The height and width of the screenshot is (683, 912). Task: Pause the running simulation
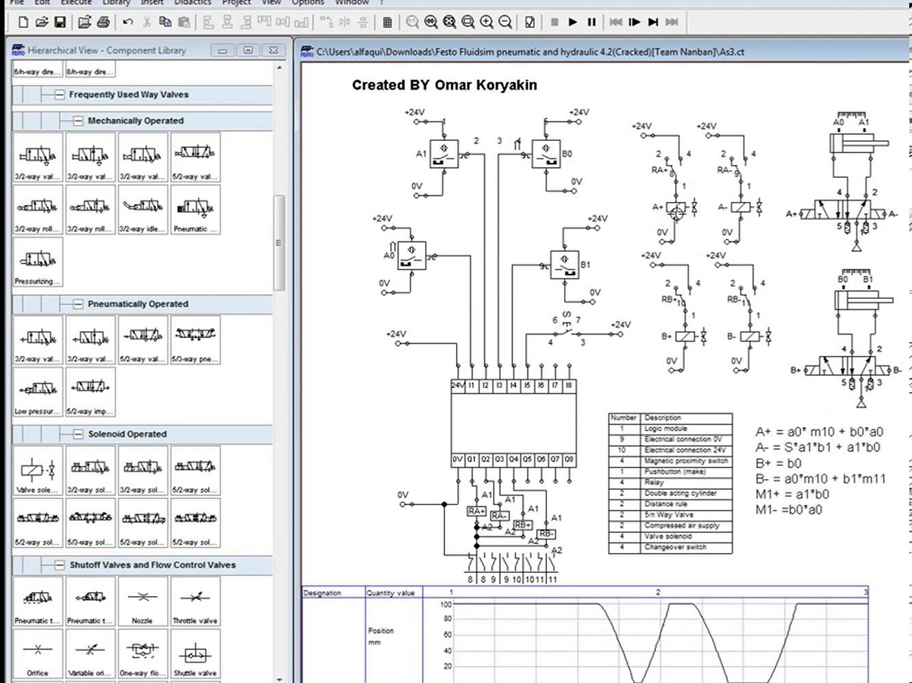coord(592,22)
